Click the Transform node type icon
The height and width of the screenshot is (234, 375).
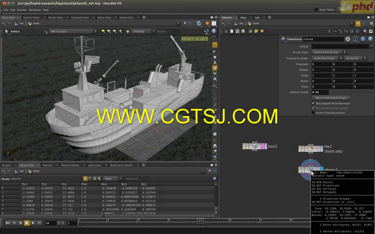coord(283,39)
